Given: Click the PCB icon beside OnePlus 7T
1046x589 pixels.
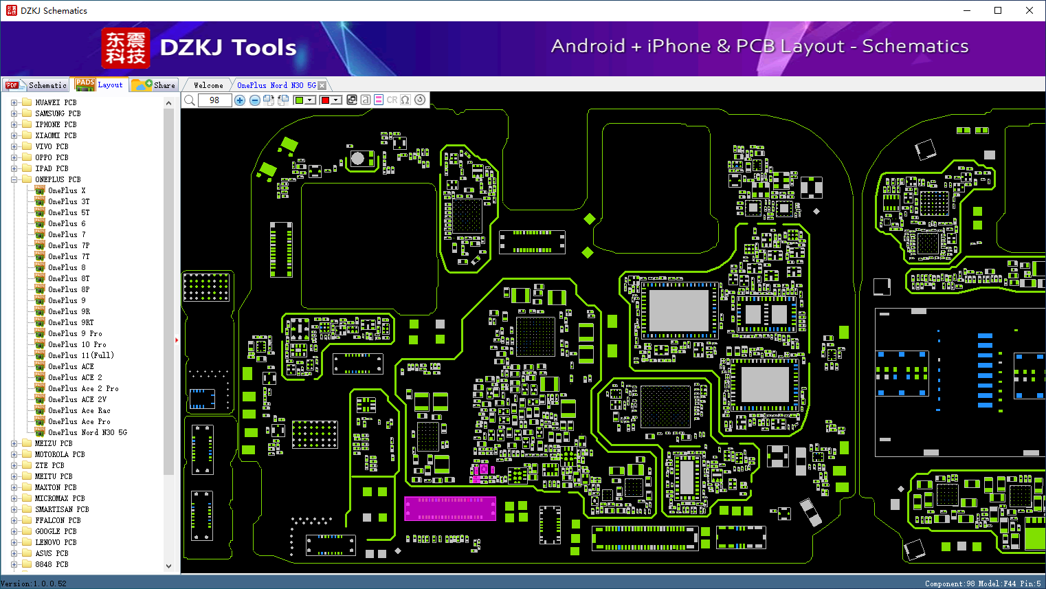Looking at the screenshot, I should pyautogui.click(x=40, y=256).
